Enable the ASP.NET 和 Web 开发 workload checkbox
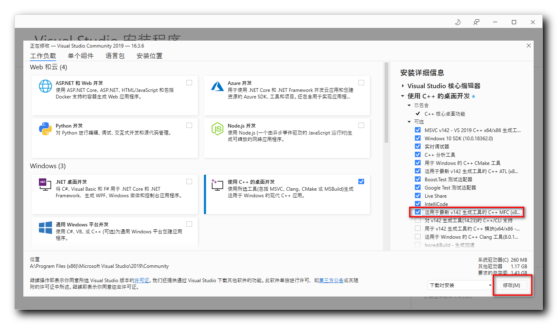 pos(189,82)
